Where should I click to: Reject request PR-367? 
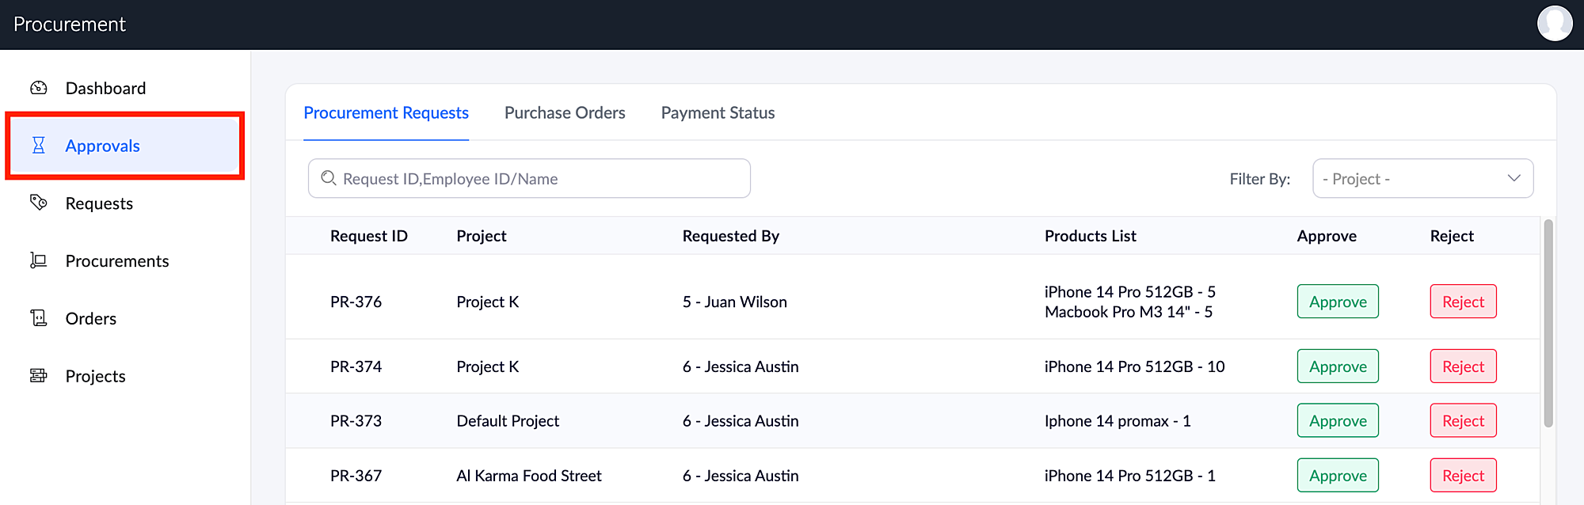(x=1463, y=476)
